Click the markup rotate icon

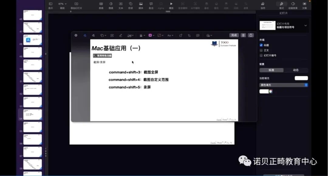pyautogui.click(x=180, y=35)
